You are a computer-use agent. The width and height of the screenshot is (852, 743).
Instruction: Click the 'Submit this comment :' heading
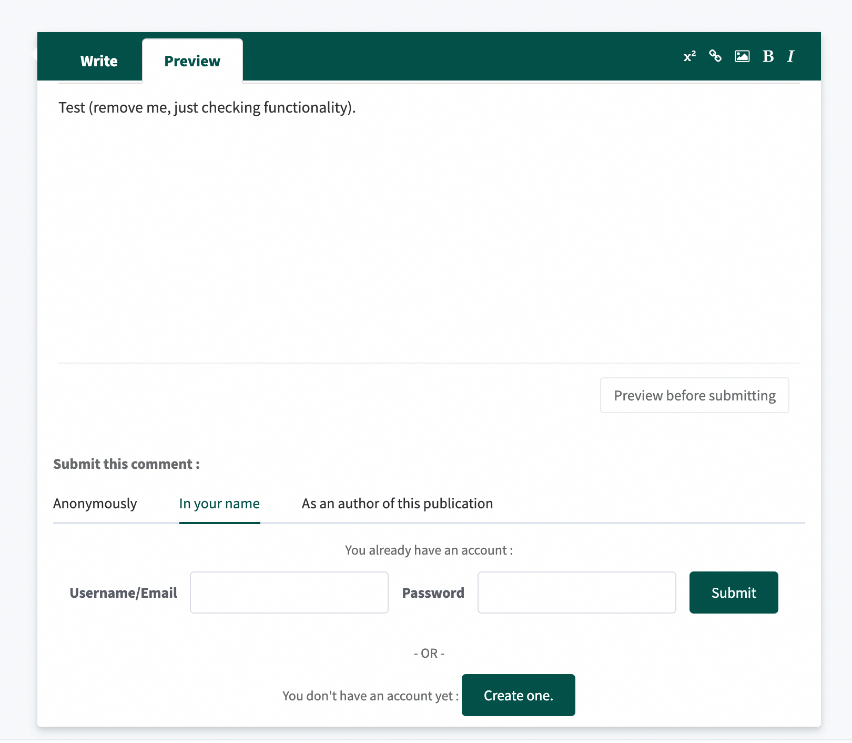click(126, 464)
